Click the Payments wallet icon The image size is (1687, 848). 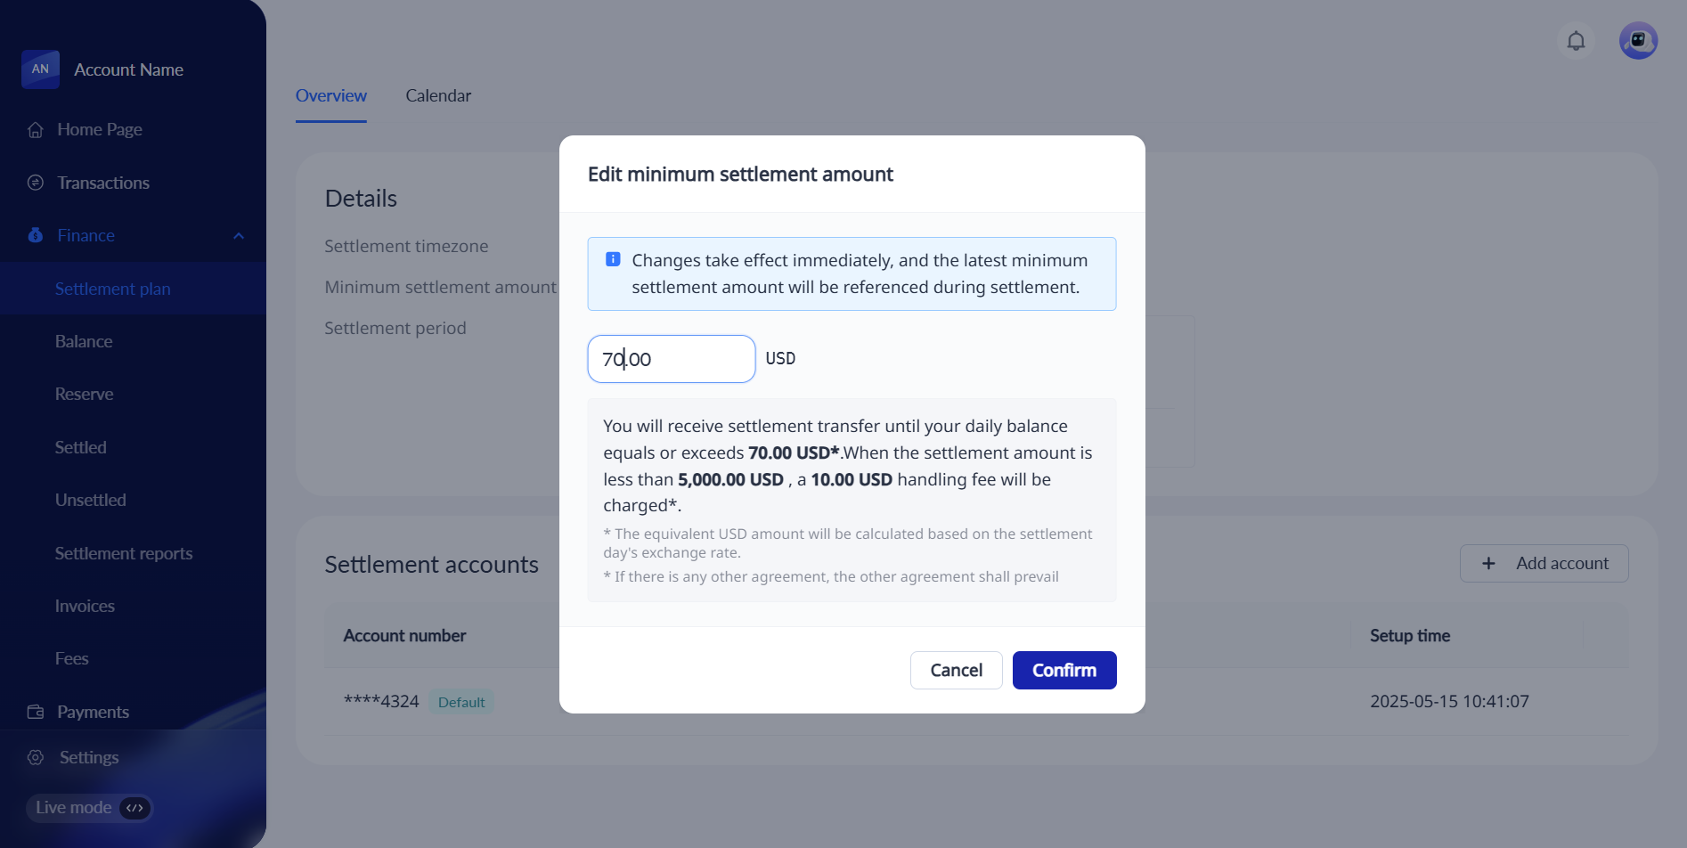click(36, 712)
